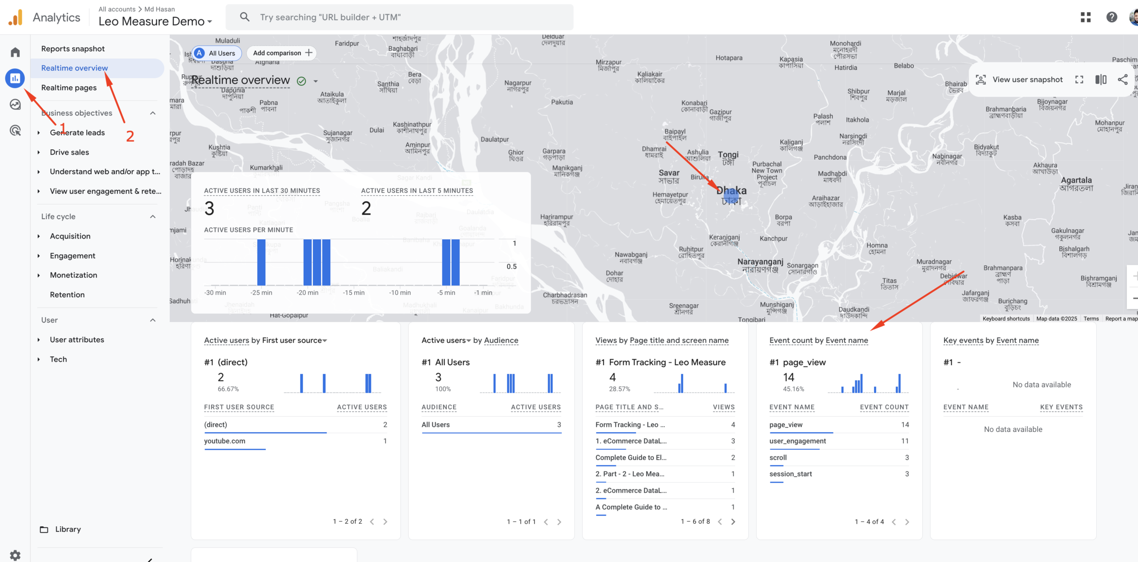Open Active users metric dropdown in Audience card

point(446,340)
